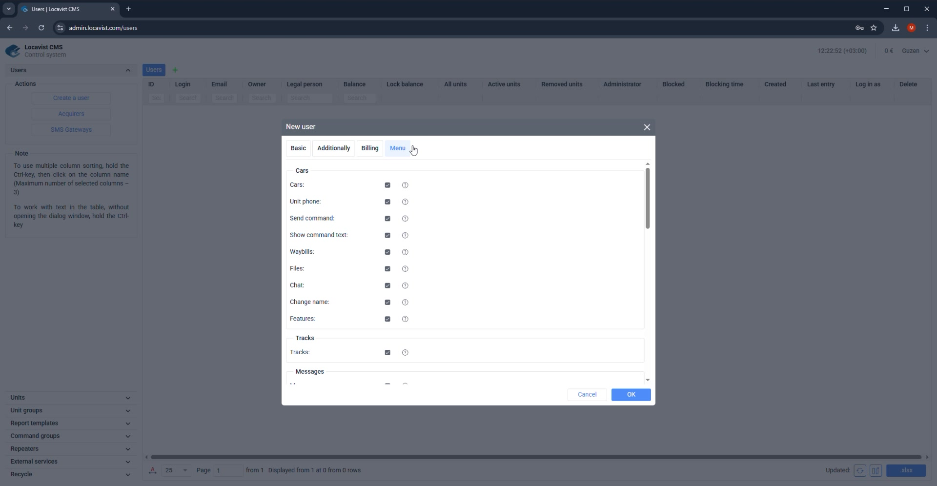Open help icon for Cars option
This screenshot has width=937, height=486.
point(405,185)
